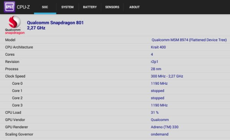Screen dimensions: 230x140
Task: Click the Core 1 label
Action: pos(17,91)
